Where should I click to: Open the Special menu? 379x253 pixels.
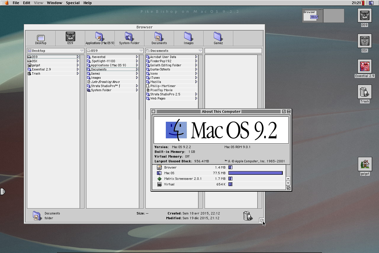click(x=73, y=3)
